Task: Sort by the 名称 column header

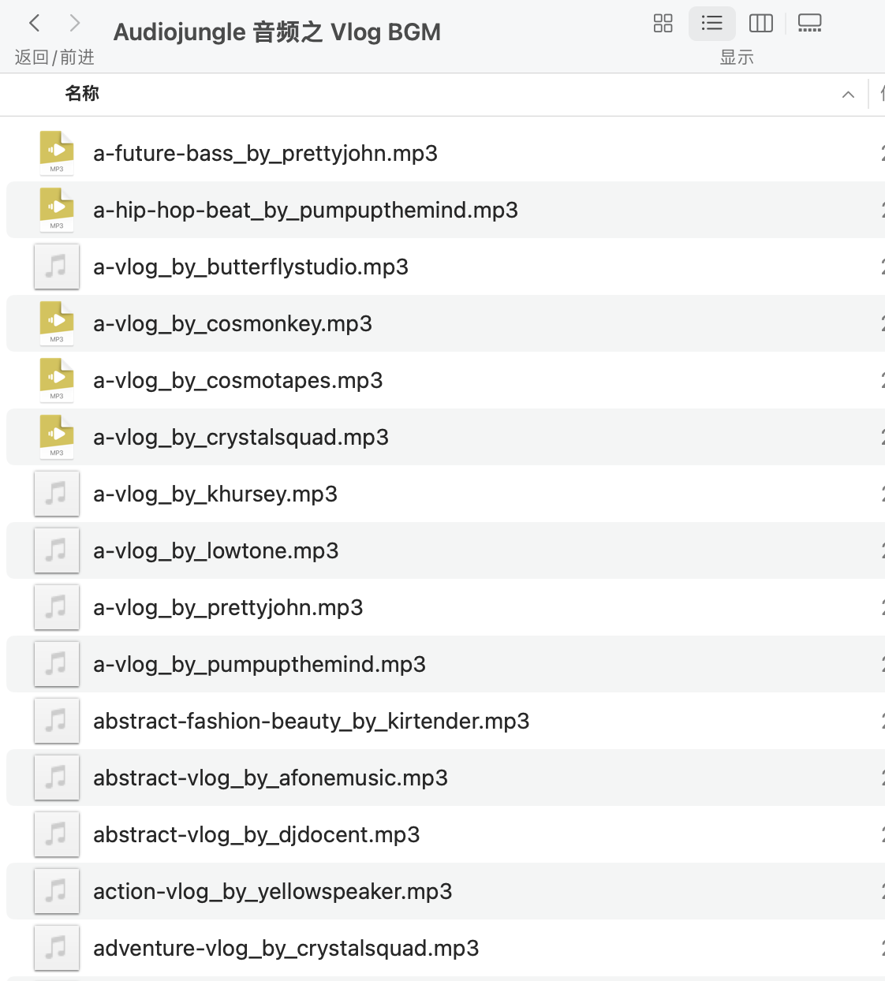Action: [x=82, y=94]
